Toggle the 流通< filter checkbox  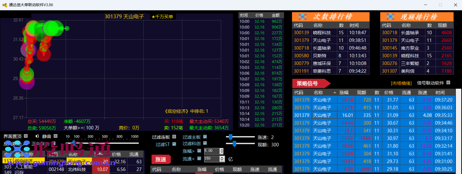[199, 159]
